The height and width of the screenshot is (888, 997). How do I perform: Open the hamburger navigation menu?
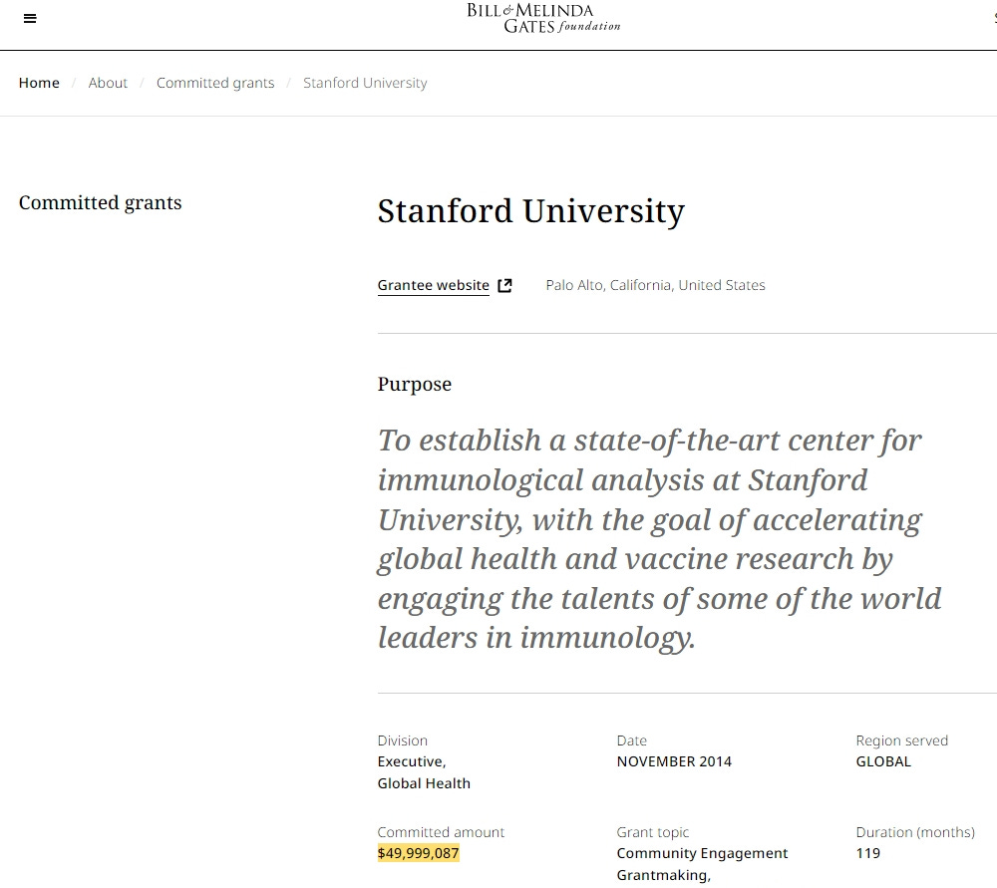point(30,18)
